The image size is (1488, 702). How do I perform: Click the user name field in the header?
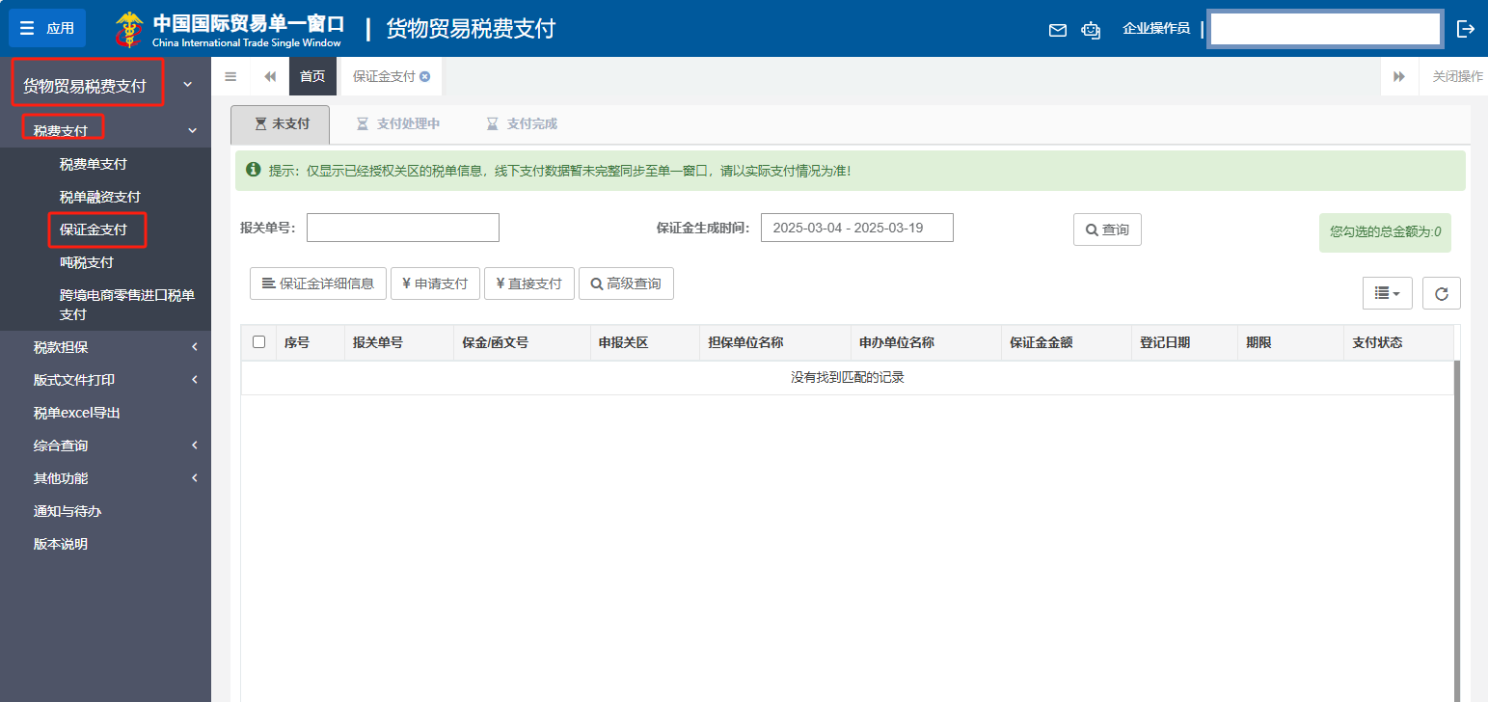coord(1325,29)
